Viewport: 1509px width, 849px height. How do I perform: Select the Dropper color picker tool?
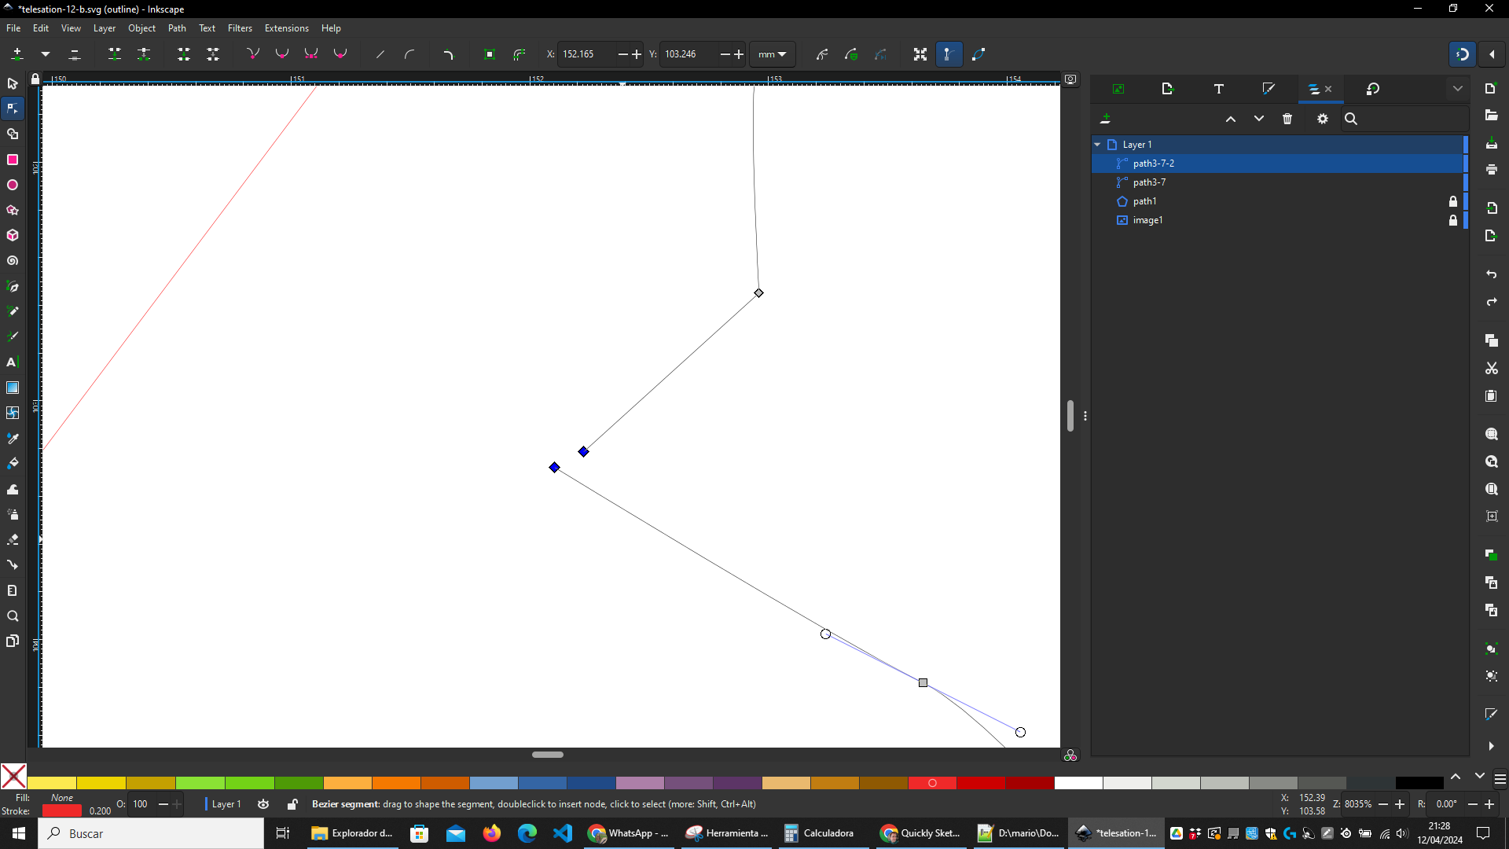13,438
